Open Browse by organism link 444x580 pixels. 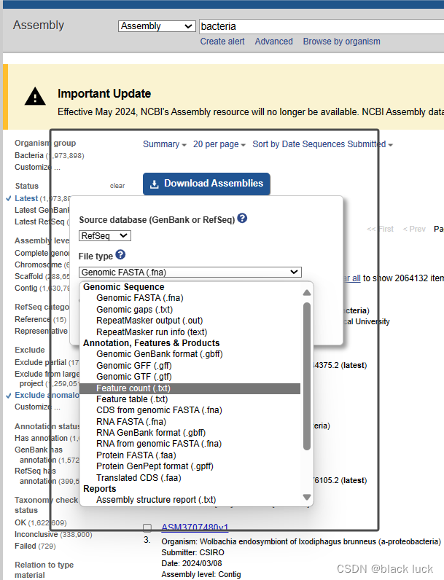[x=341, y=42]
